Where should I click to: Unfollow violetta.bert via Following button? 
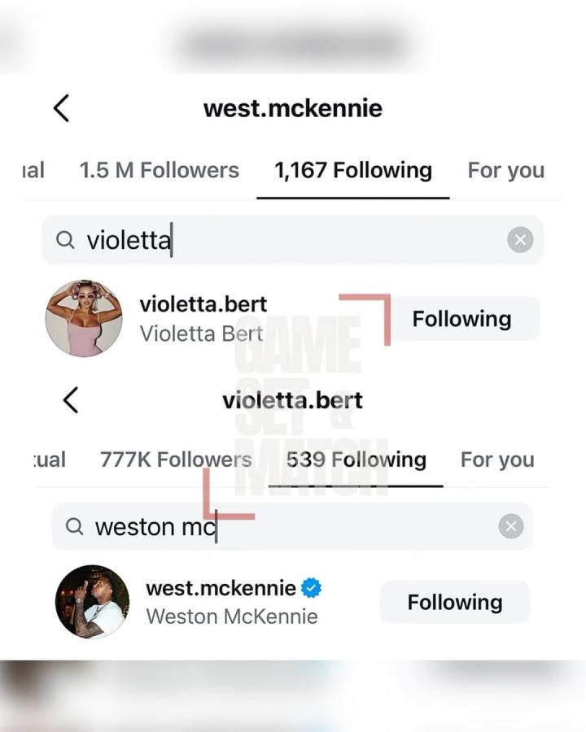tap(461, 319)
